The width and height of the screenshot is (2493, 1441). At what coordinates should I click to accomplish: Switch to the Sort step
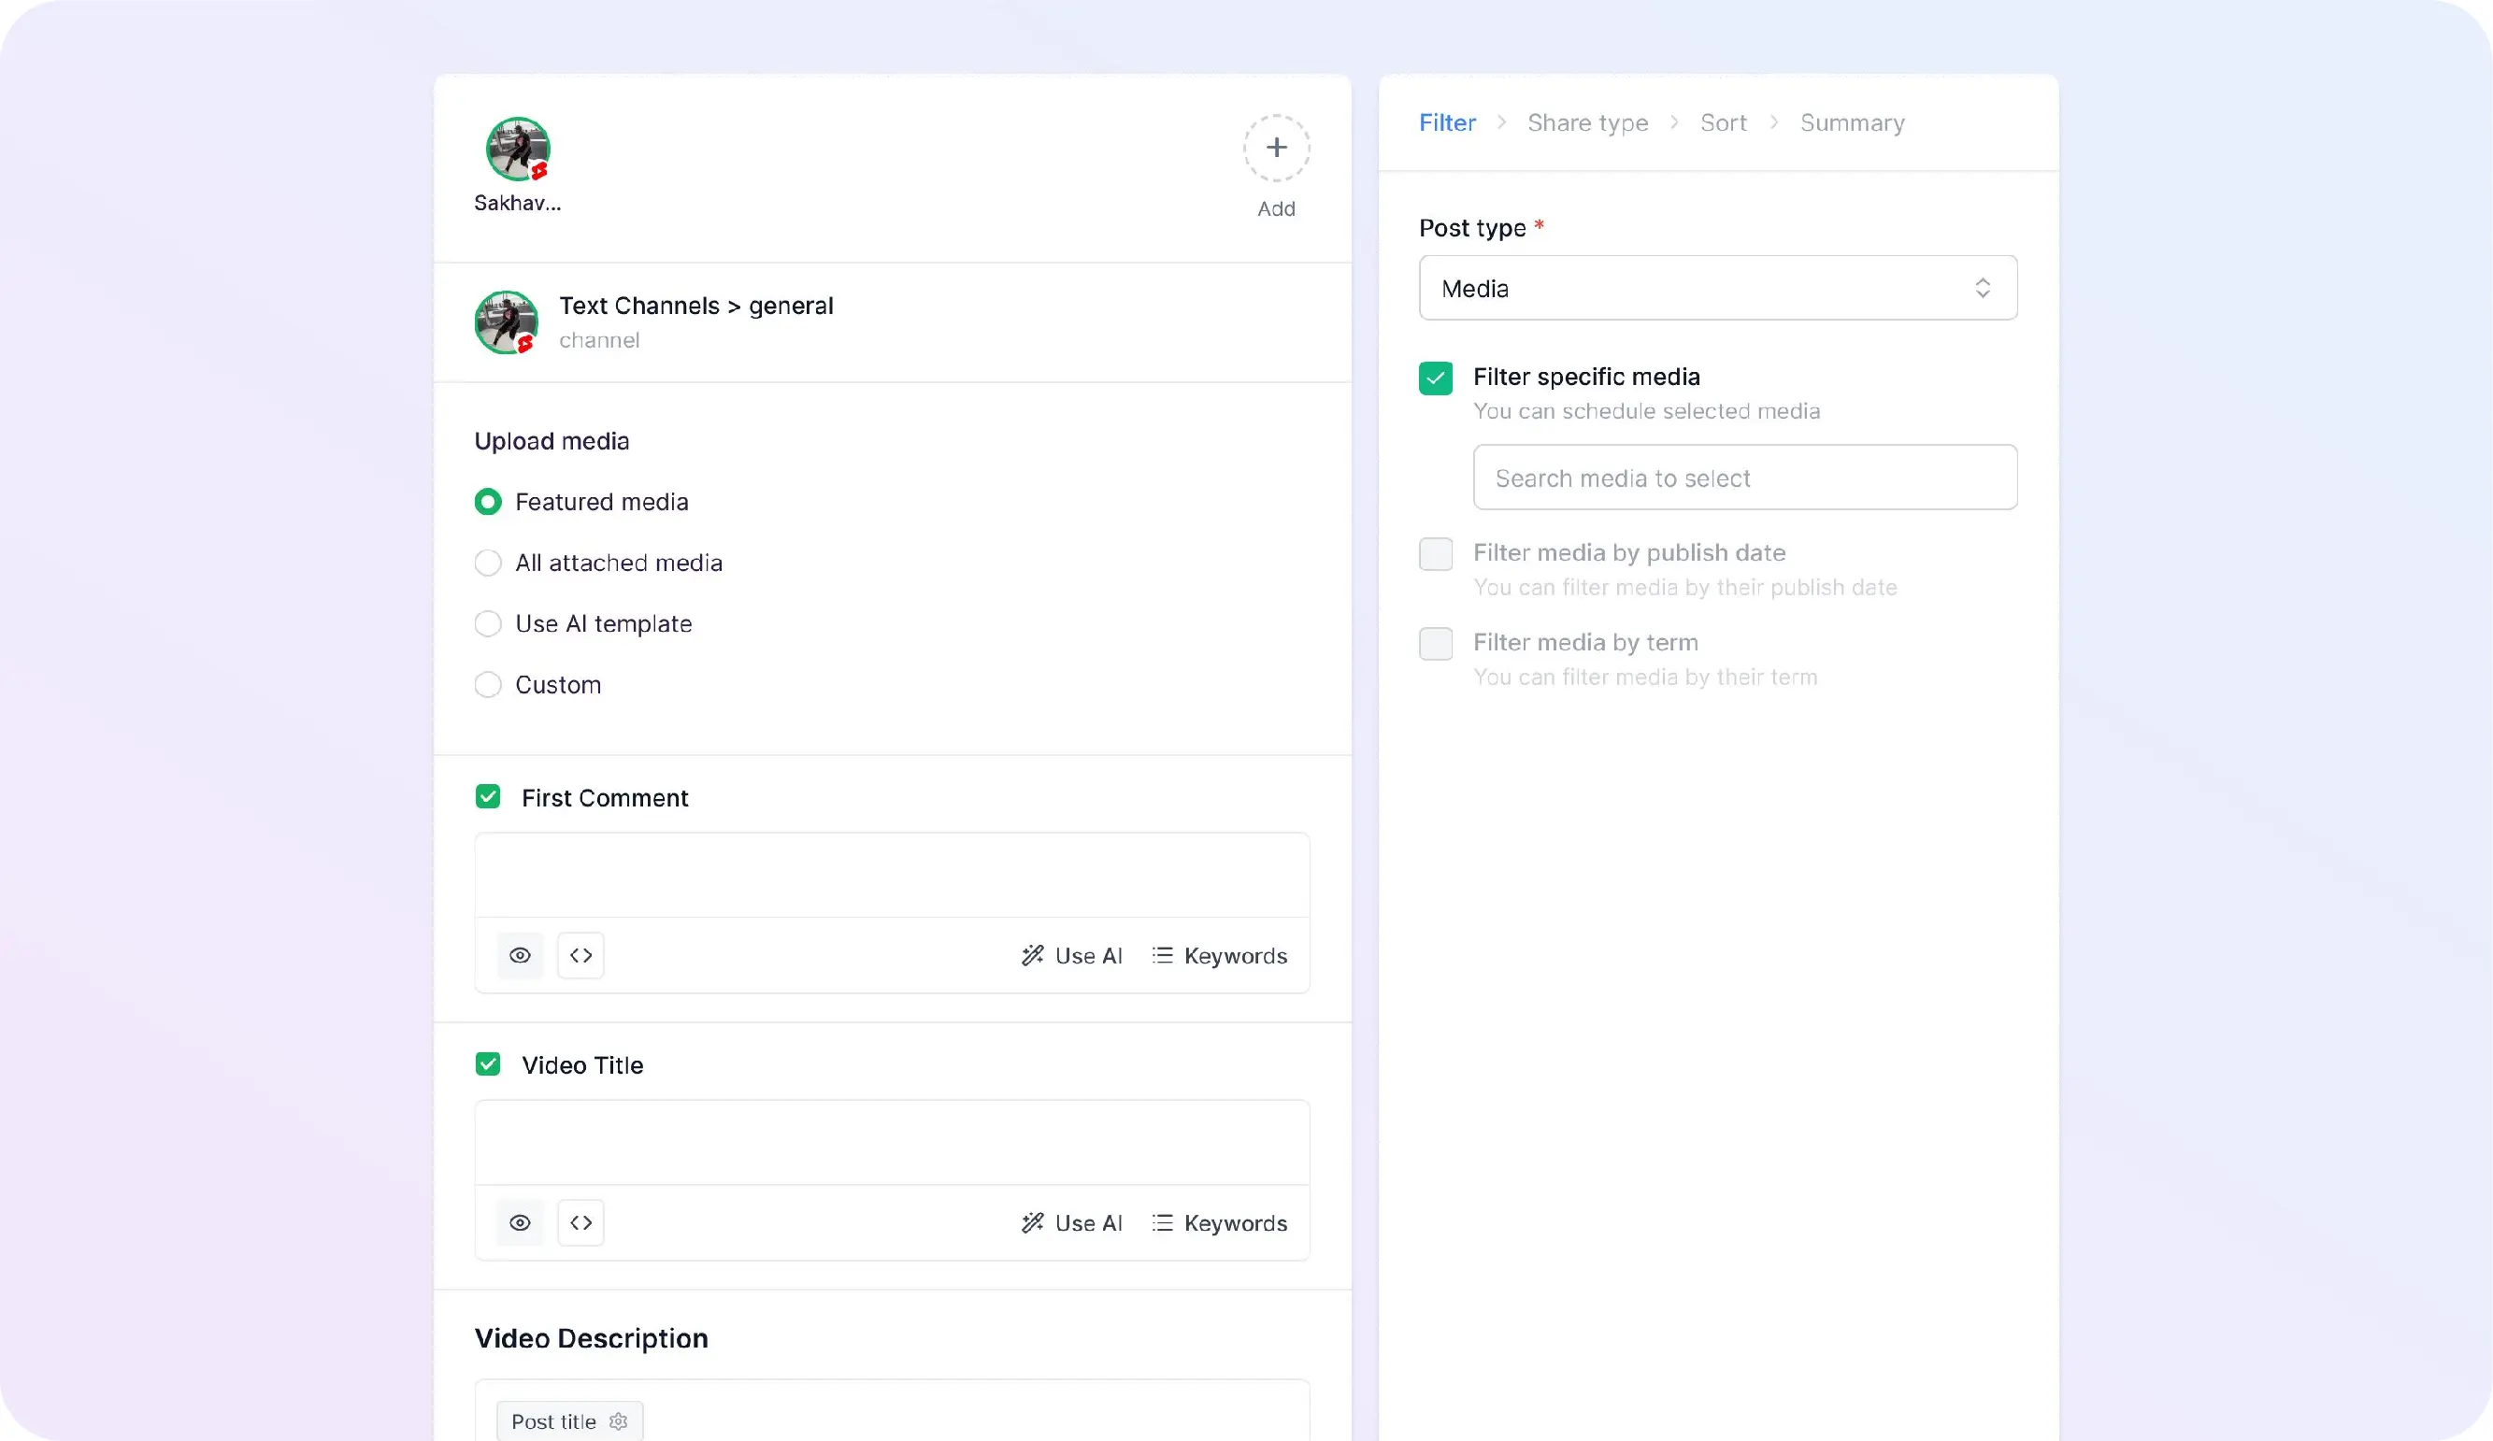coord(1723,122)
